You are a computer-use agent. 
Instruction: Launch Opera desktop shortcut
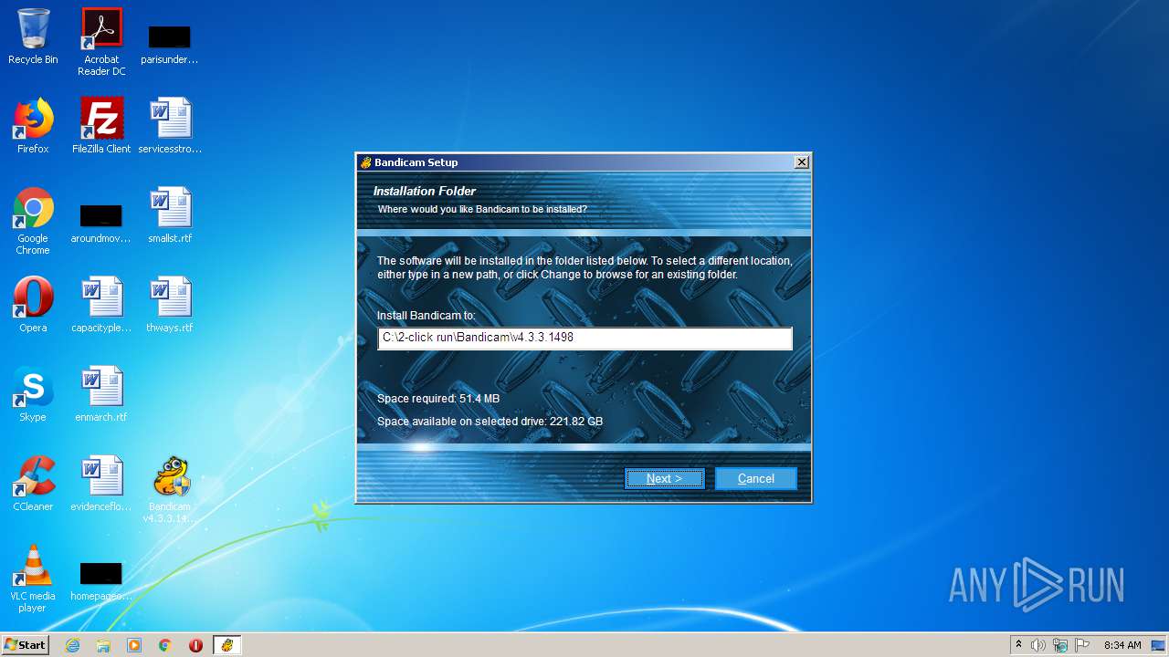(33, 305)
